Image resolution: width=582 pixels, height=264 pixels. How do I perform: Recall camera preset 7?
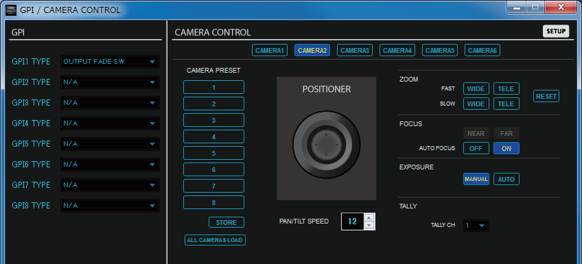[214, 186]
